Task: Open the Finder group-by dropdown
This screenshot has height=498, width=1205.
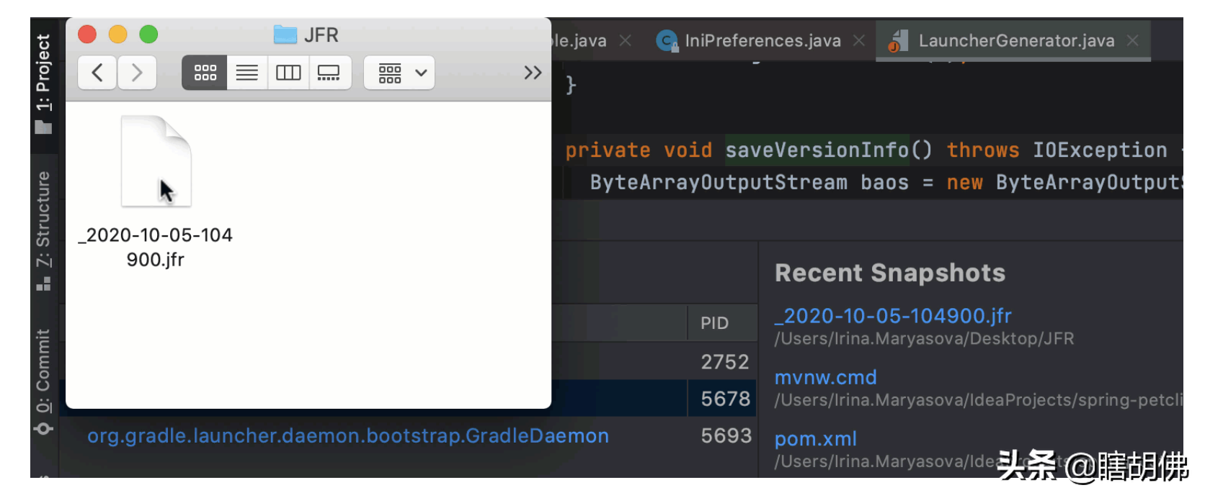Action: 400,73
